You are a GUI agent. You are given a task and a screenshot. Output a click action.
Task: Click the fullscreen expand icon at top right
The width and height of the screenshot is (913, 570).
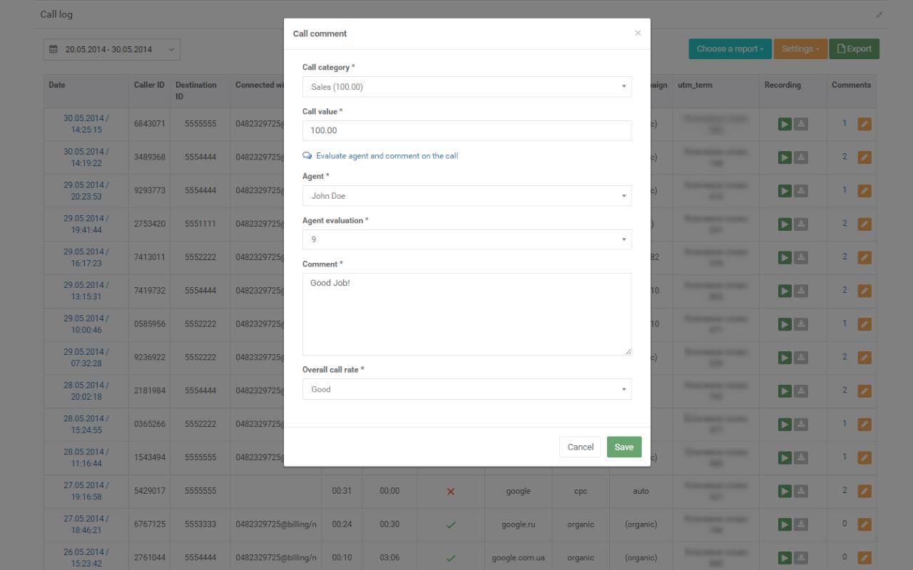[880, 14]
